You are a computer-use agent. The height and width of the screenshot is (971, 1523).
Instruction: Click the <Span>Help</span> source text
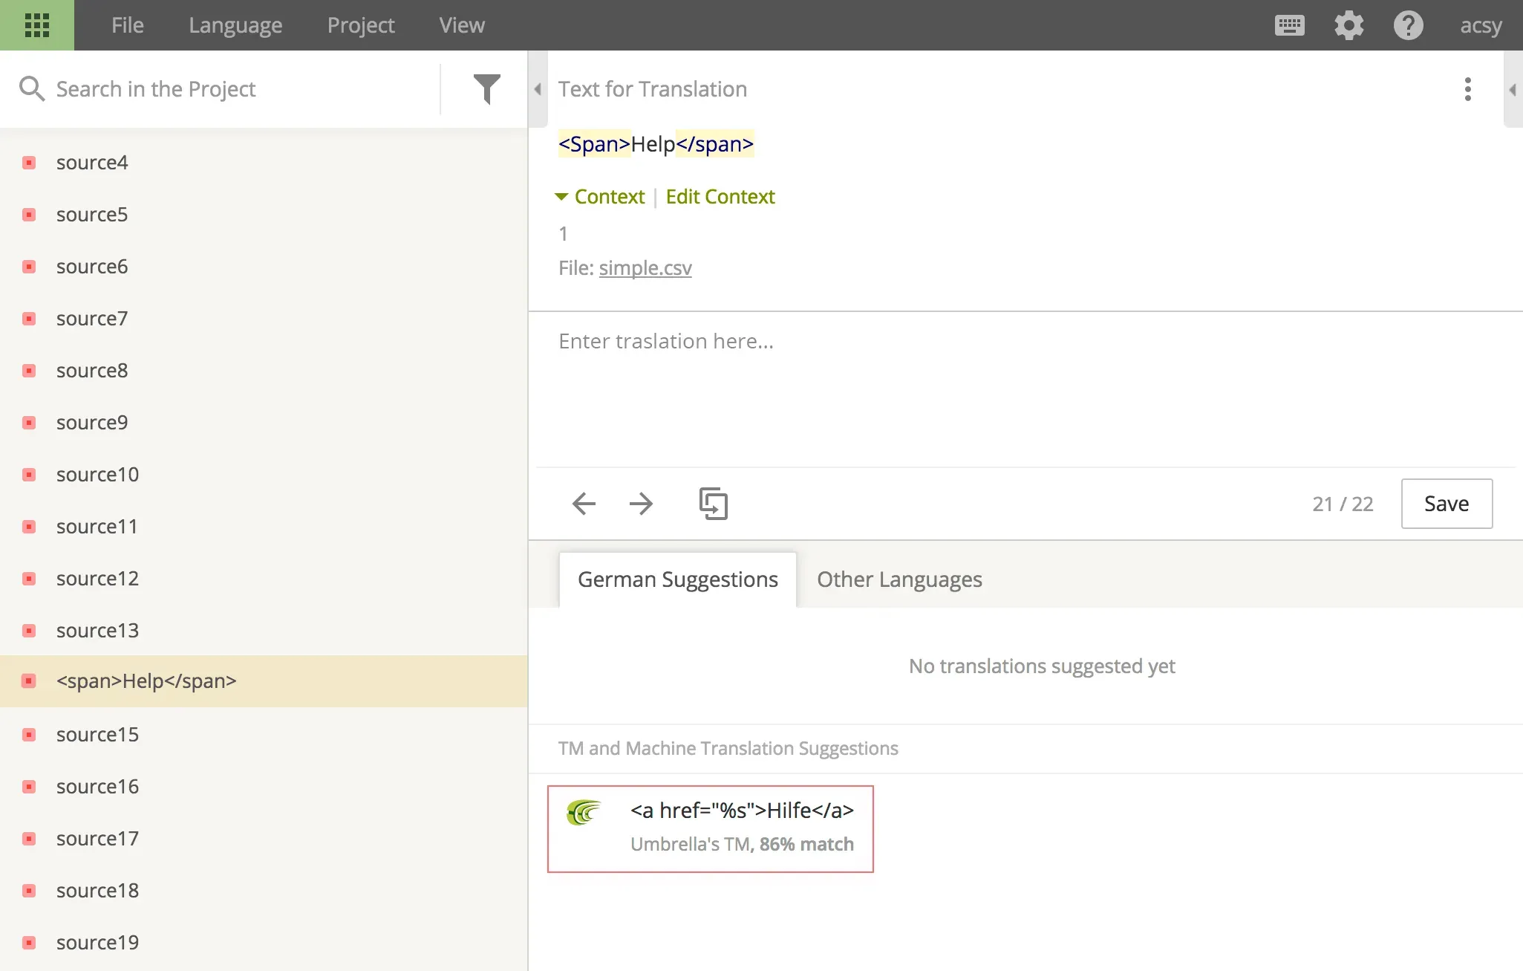point(656,143)
